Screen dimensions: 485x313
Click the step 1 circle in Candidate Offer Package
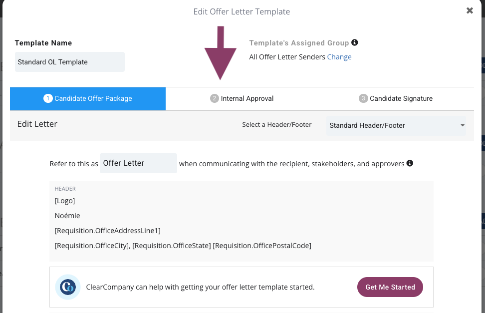click(x=48, y=98)
